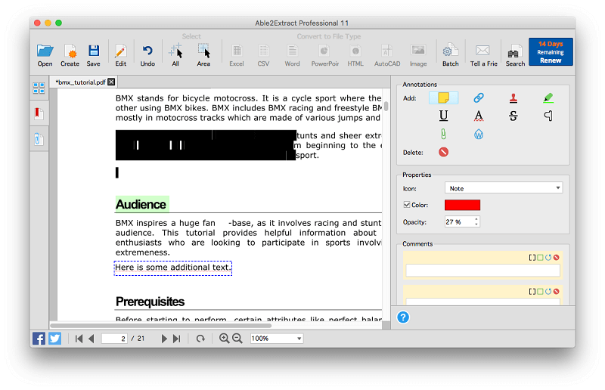Click the 'Here is some additional text.' box
The height and width of the screenshot is (390, 605).
coord(173,268)
